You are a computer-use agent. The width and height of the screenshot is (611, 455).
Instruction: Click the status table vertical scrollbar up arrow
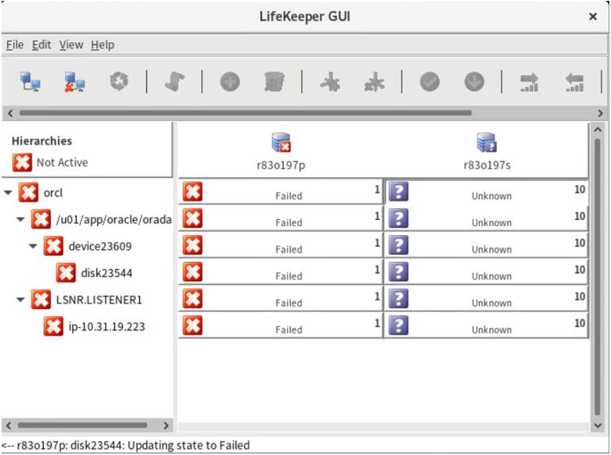pyautogui.click(x=597, y=129)
